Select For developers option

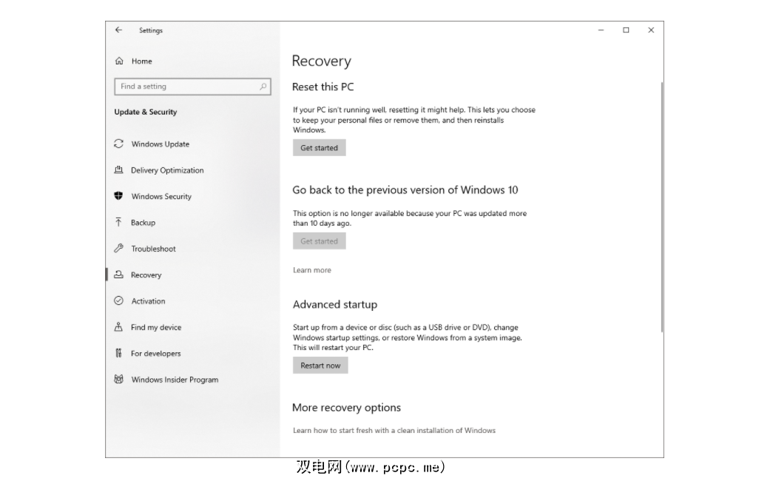tap(156, 353)
